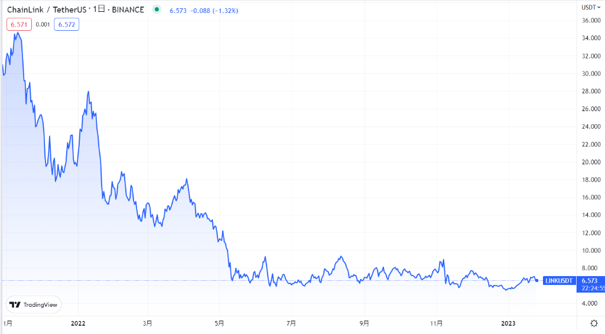The image size is (605, 334).
Task: Click the ChainLink / TetherUS symbol title
Action: 47,9
